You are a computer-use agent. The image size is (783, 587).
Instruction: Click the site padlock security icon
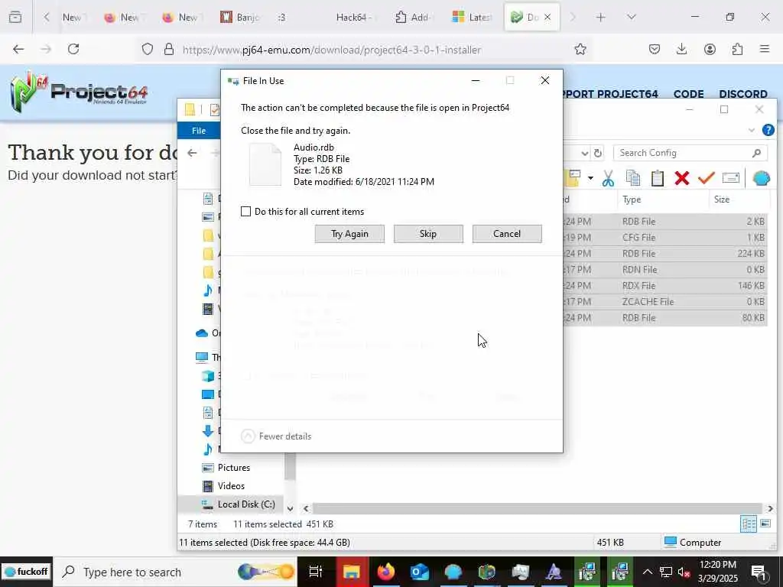point(169,49)
